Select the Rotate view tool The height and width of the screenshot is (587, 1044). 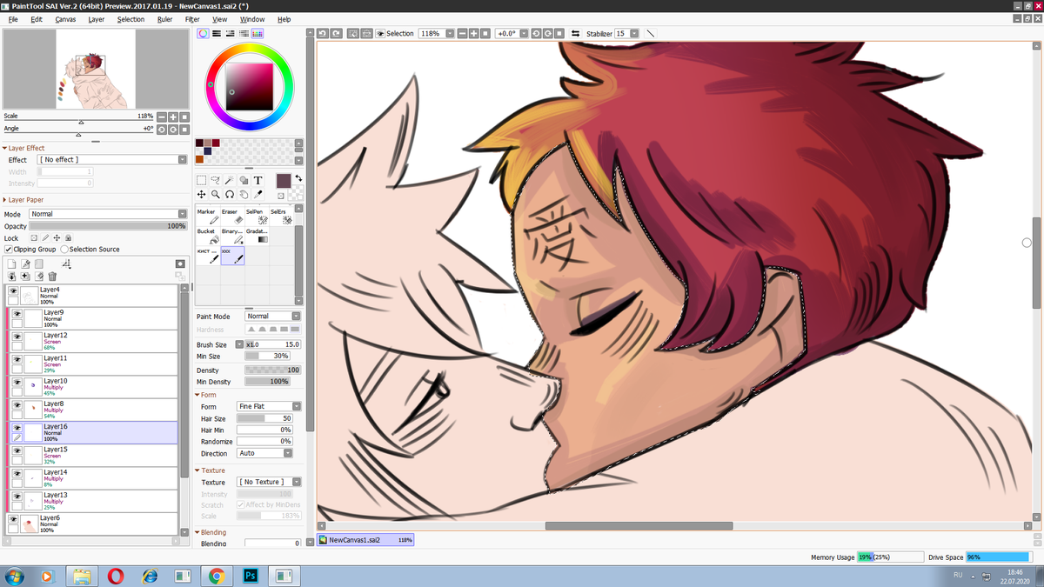coord(229,195)
